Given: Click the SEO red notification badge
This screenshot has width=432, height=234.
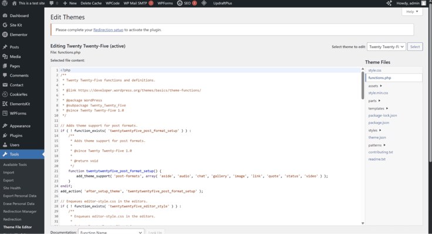Looking at the screenshot, I should pyautogui.click(x=194, y=4).
